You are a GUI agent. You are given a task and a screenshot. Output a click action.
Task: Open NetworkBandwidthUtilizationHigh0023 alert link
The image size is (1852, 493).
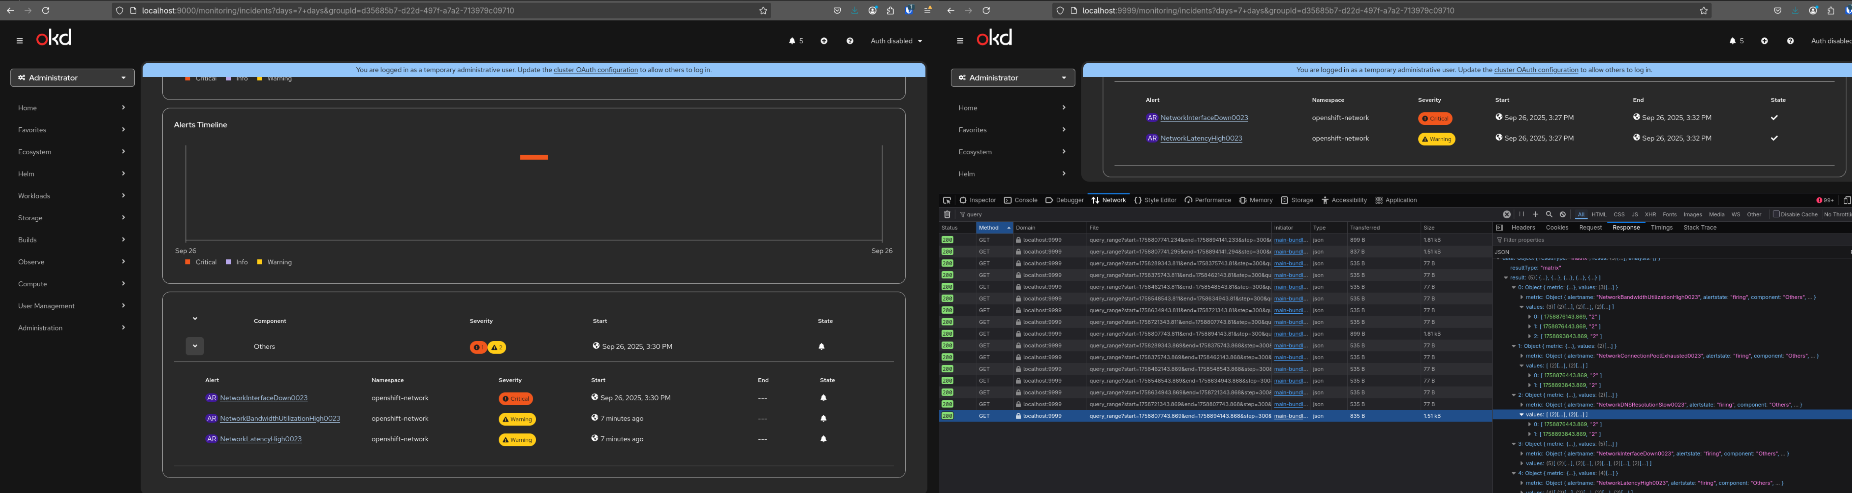[280, 418]
